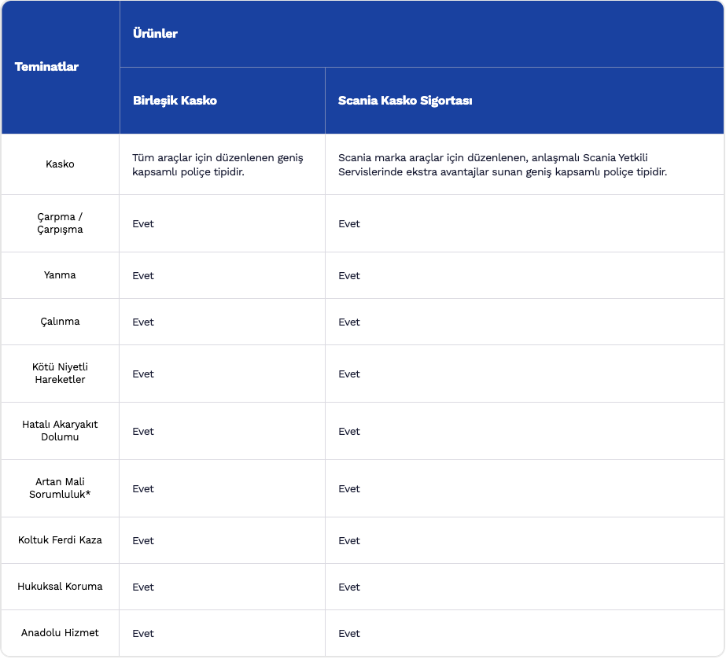This screenshot has height=659, width=726.
Task: Click the Hukuksal Koruma row label
Action: [x=61, y=587]
